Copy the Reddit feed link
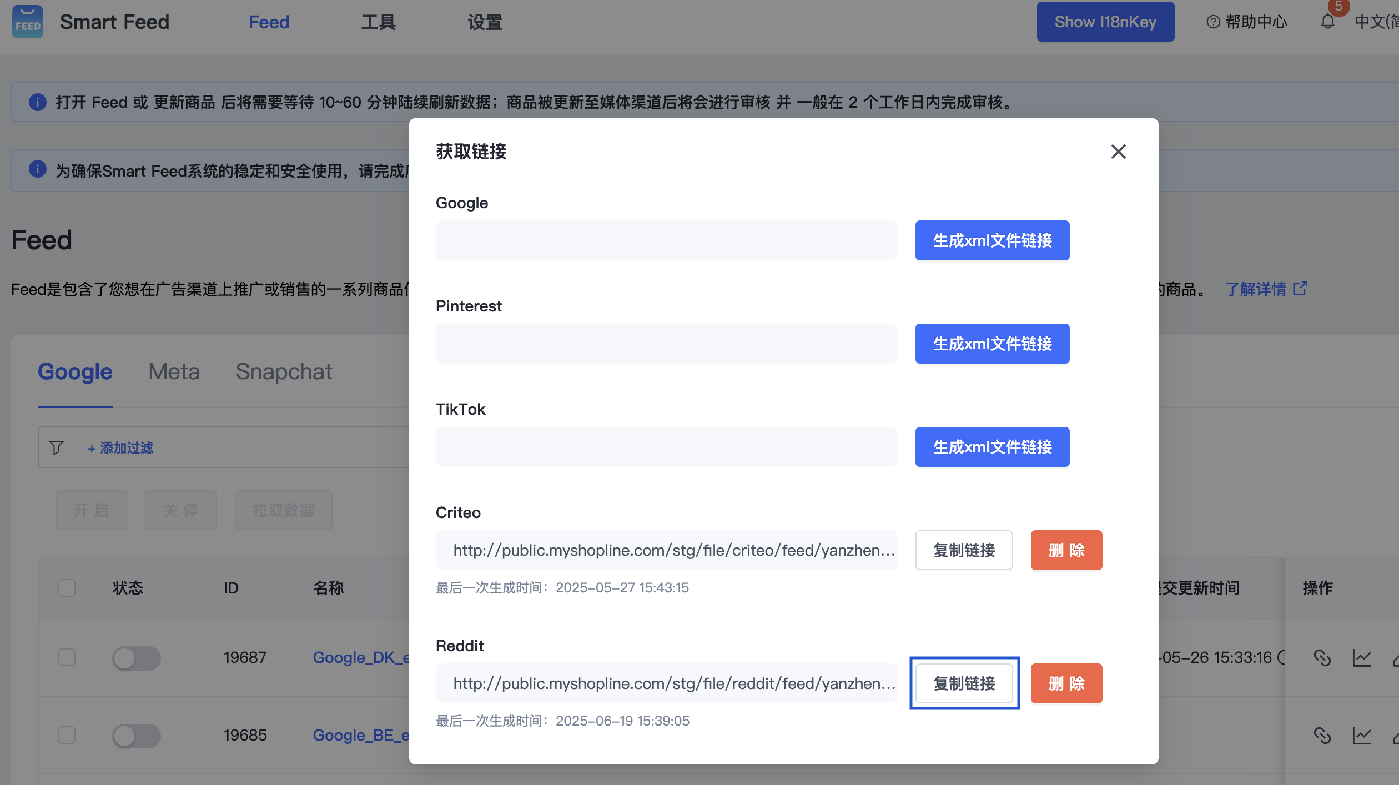The height and width of the screenshot is (785, 1399). 964,683
